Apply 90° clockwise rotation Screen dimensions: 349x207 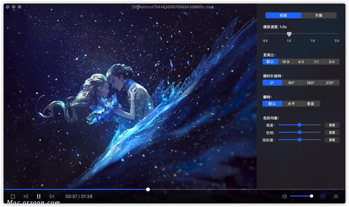[x=291, y=83]
